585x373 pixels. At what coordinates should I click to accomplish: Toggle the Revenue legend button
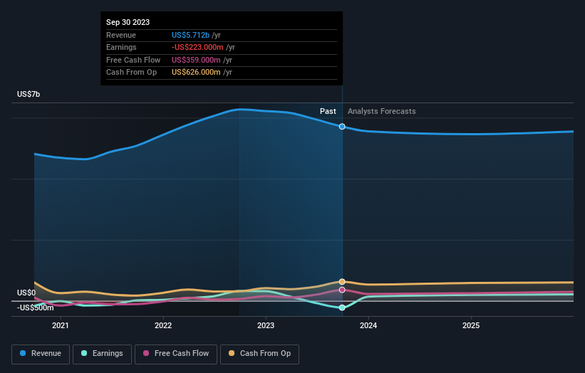41,354
